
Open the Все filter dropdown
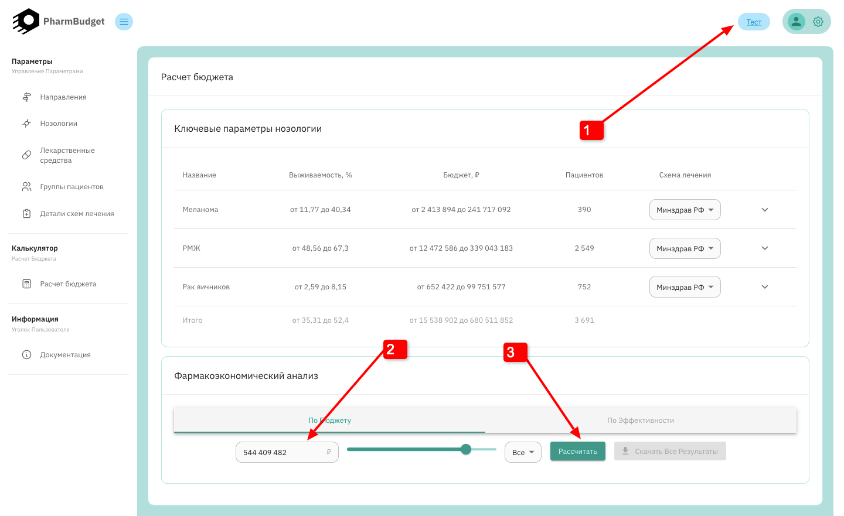pyautogui.click(x=523, y=452)
